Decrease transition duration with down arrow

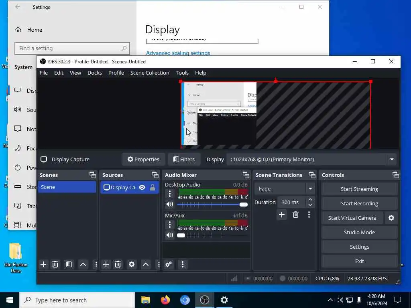(310, 205)
